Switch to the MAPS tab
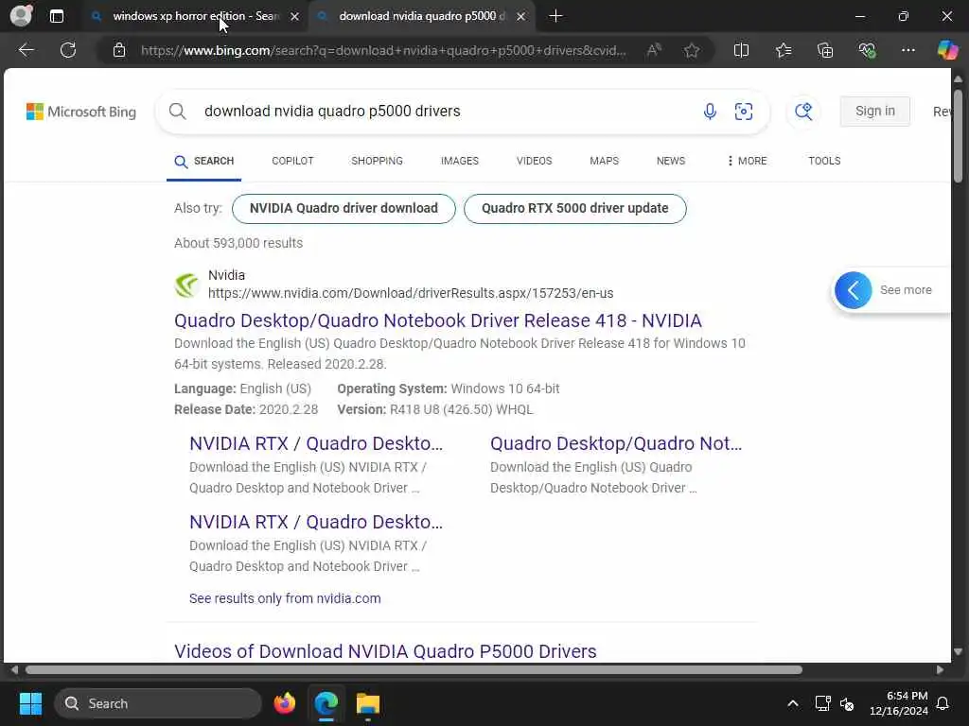 click(604, 161)
